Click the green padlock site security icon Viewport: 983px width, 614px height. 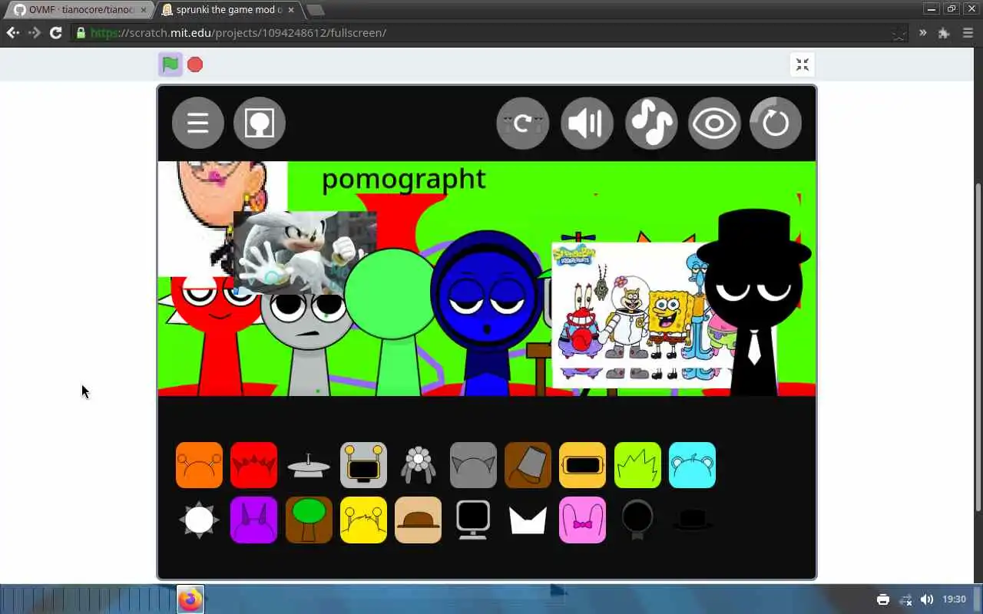coord(81,33)
